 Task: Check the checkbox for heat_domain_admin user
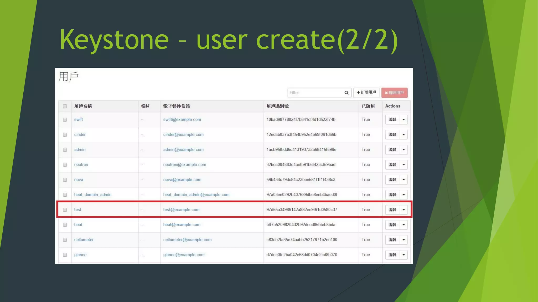(65, 195)
